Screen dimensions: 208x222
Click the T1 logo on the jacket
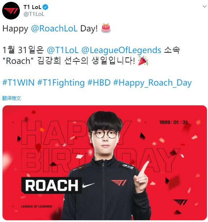click(x=119, y=183)
